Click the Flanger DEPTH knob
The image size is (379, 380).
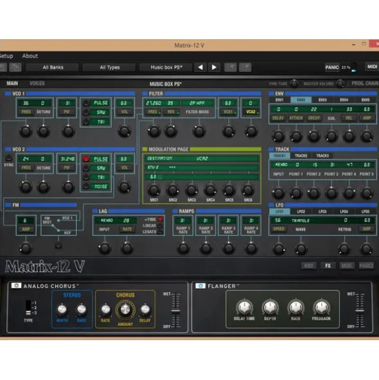coord(270,307)
